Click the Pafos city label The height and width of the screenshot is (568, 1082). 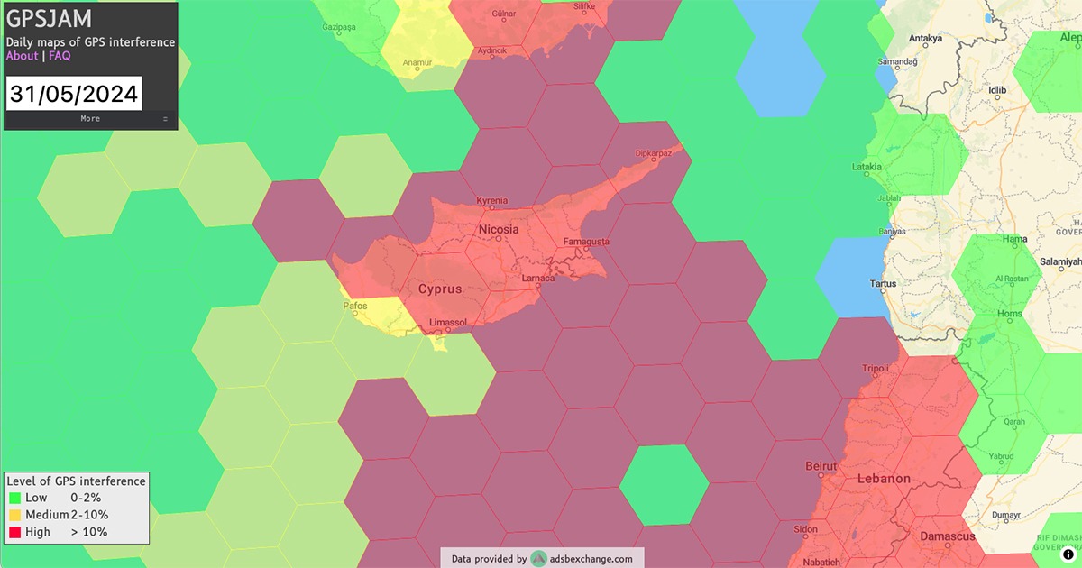355,306
